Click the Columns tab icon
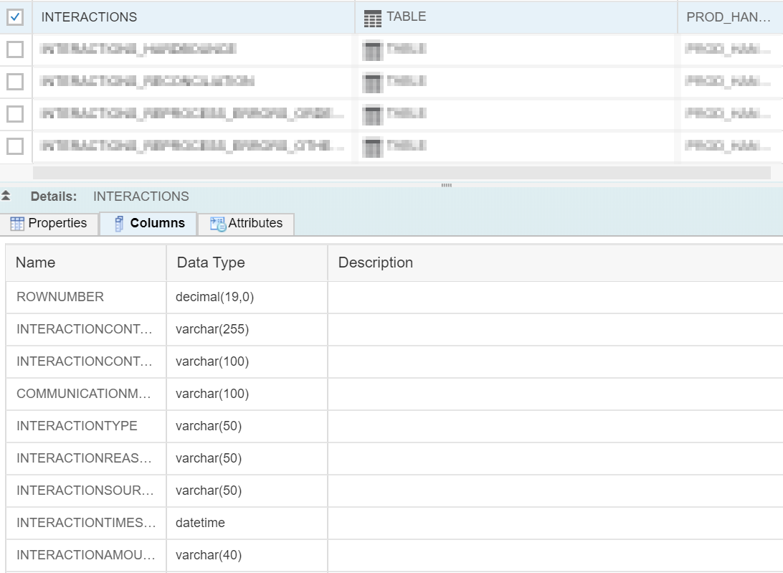Viewport: 783px width, 573px height. tap(120, 224)
